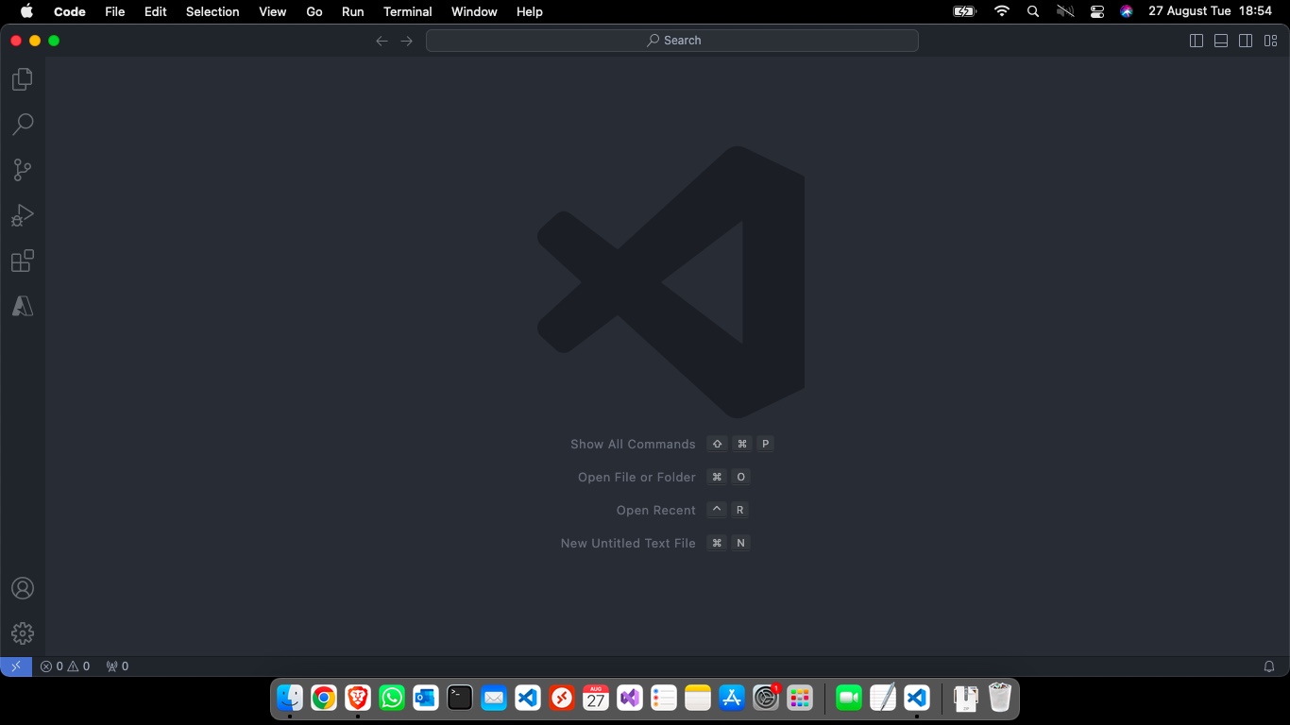Open the Code application menu
1290x725 pixels.
[70, 11]
